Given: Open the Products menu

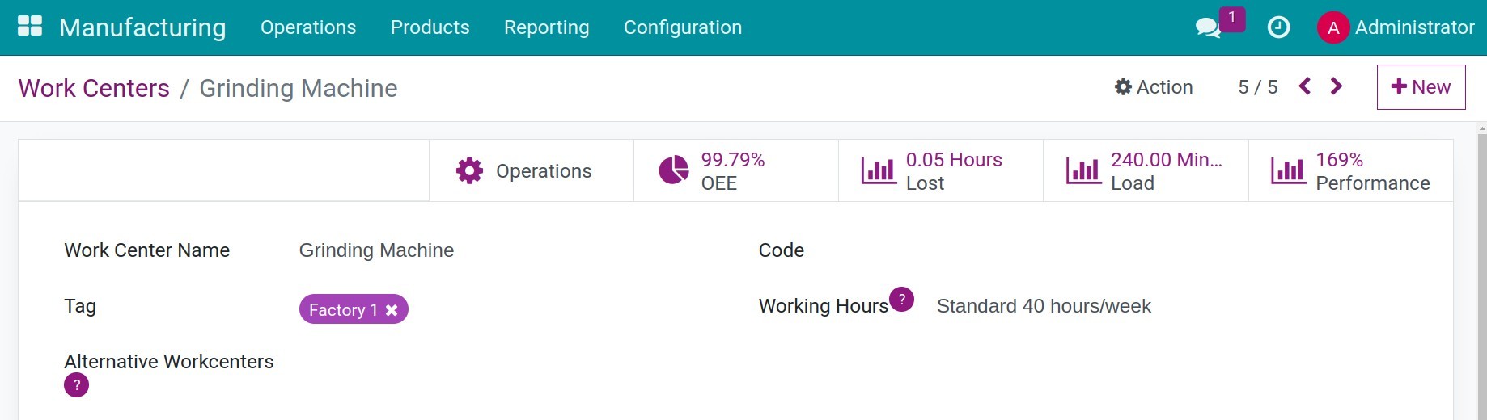Looking at the screenshot, I should pos(430,27).
